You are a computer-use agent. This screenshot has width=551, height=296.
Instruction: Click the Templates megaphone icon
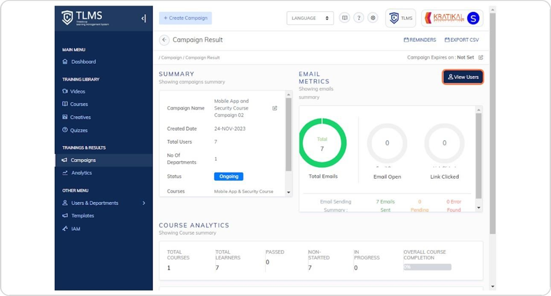click(65, 216)
